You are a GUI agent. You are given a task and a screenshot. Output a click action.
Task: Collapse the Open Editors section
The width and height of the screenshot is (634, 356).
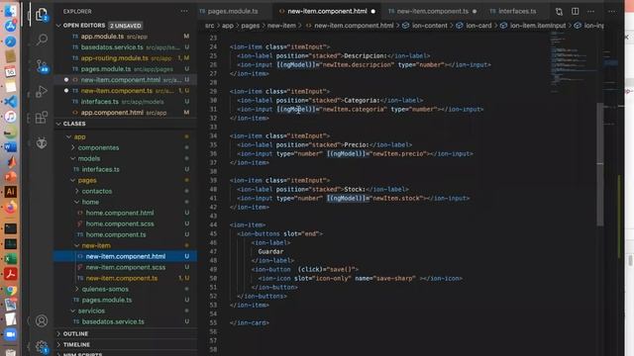click(126, 26)
